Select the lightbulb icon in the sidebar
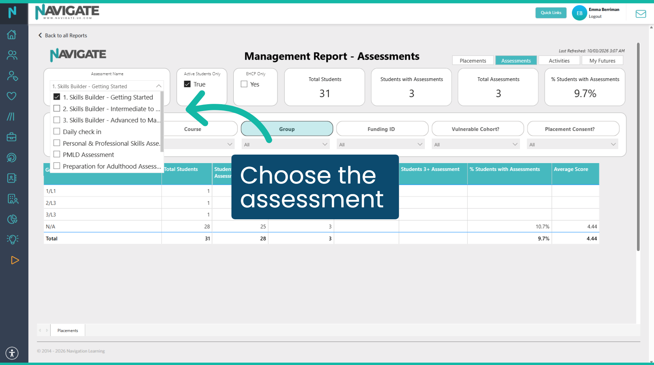The image size is (654, 365). [12, 239]
